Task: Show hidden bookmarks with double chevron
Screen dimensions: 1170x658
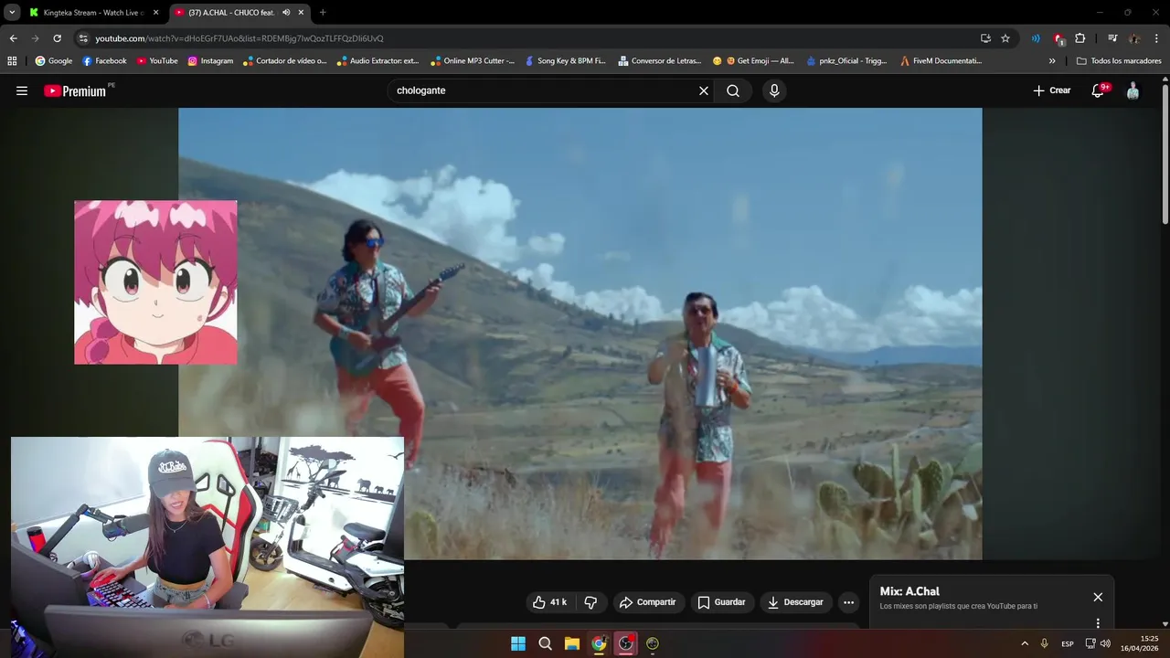Action: click(x=1052, y=61)
